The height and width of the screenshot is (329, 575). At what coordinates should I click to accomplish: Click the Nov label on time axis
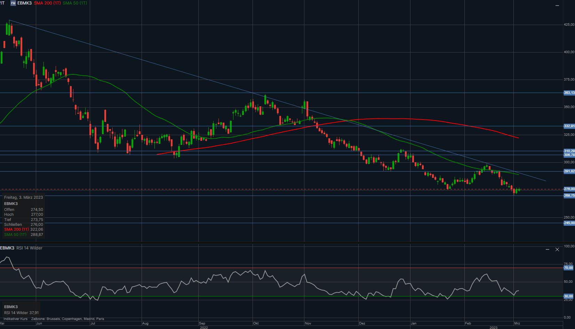pyautogui.click(x=308, y=323)
